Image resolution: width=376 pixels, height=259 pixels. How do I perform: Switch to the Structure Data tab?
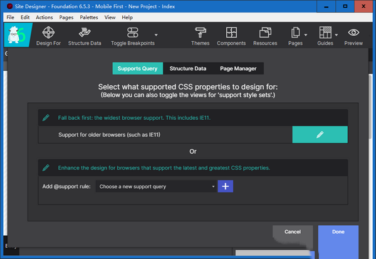[x=188, y=68]
